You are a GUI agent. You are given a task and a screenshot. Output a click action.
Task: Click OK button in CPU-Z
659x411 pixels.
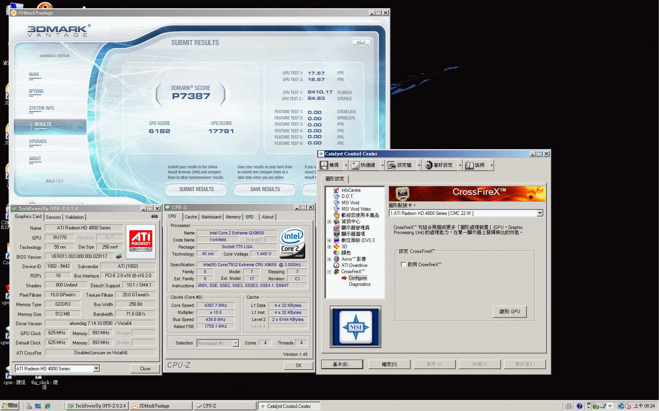pos(299,366)
